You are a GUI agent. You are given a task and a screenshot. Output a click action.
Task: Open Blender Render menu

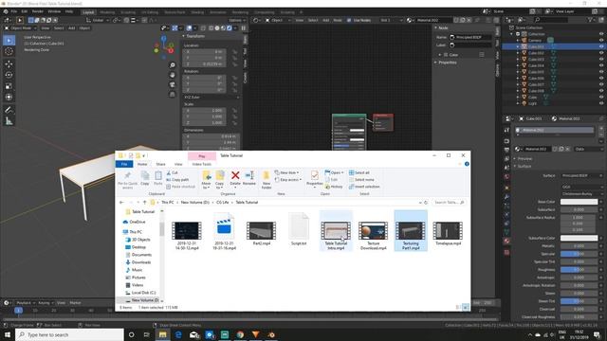point(38,11)
